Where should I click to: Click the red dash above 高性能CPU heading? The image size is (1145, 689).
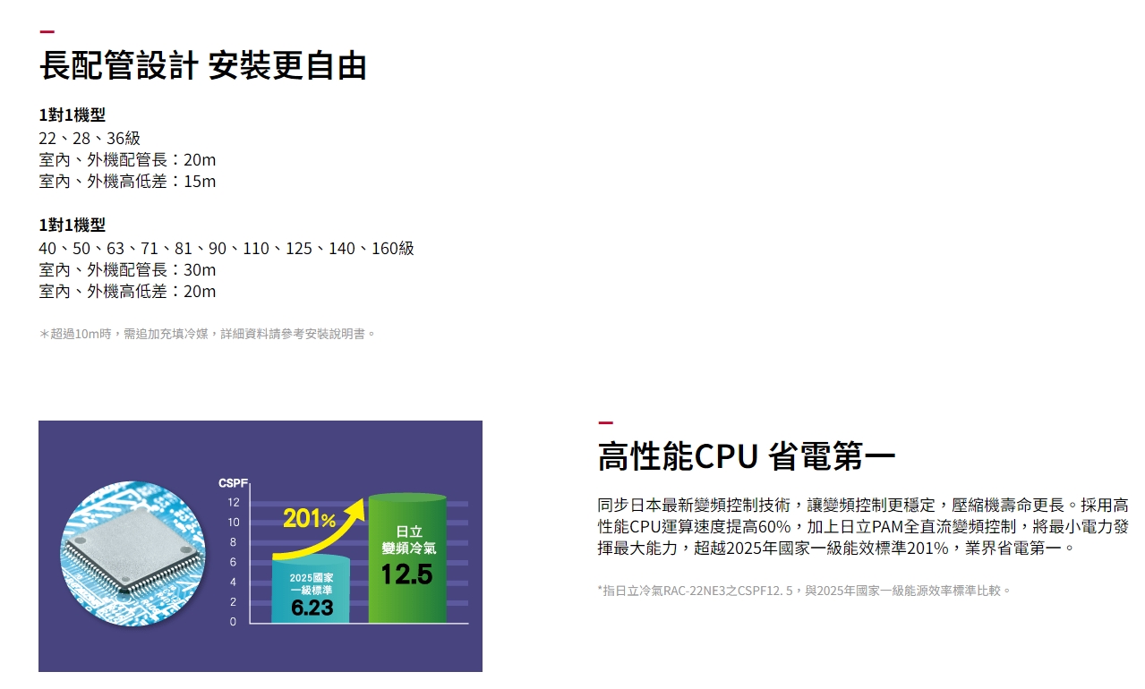pos(605,422)
